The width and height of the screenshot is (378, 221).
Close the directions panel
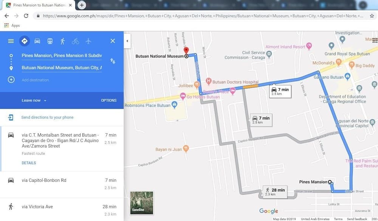click(113, 41)
